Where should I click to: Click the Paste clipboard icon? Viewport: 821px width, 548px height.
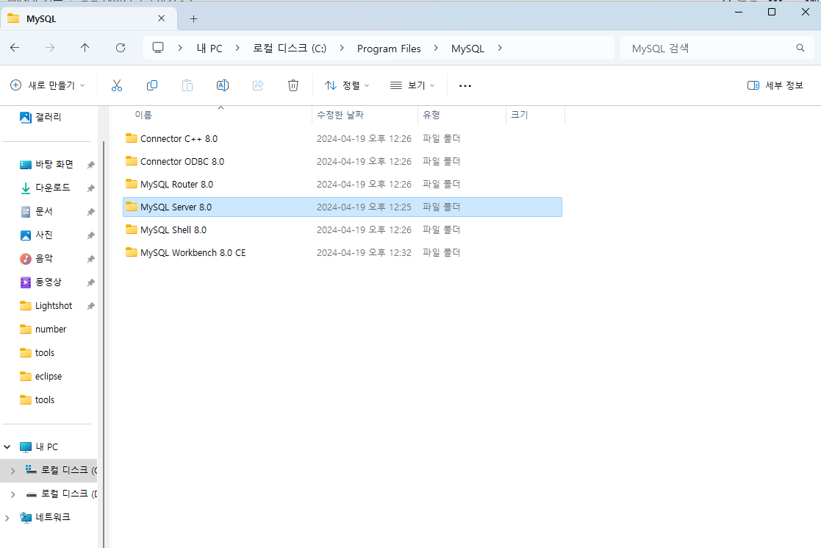187,85
